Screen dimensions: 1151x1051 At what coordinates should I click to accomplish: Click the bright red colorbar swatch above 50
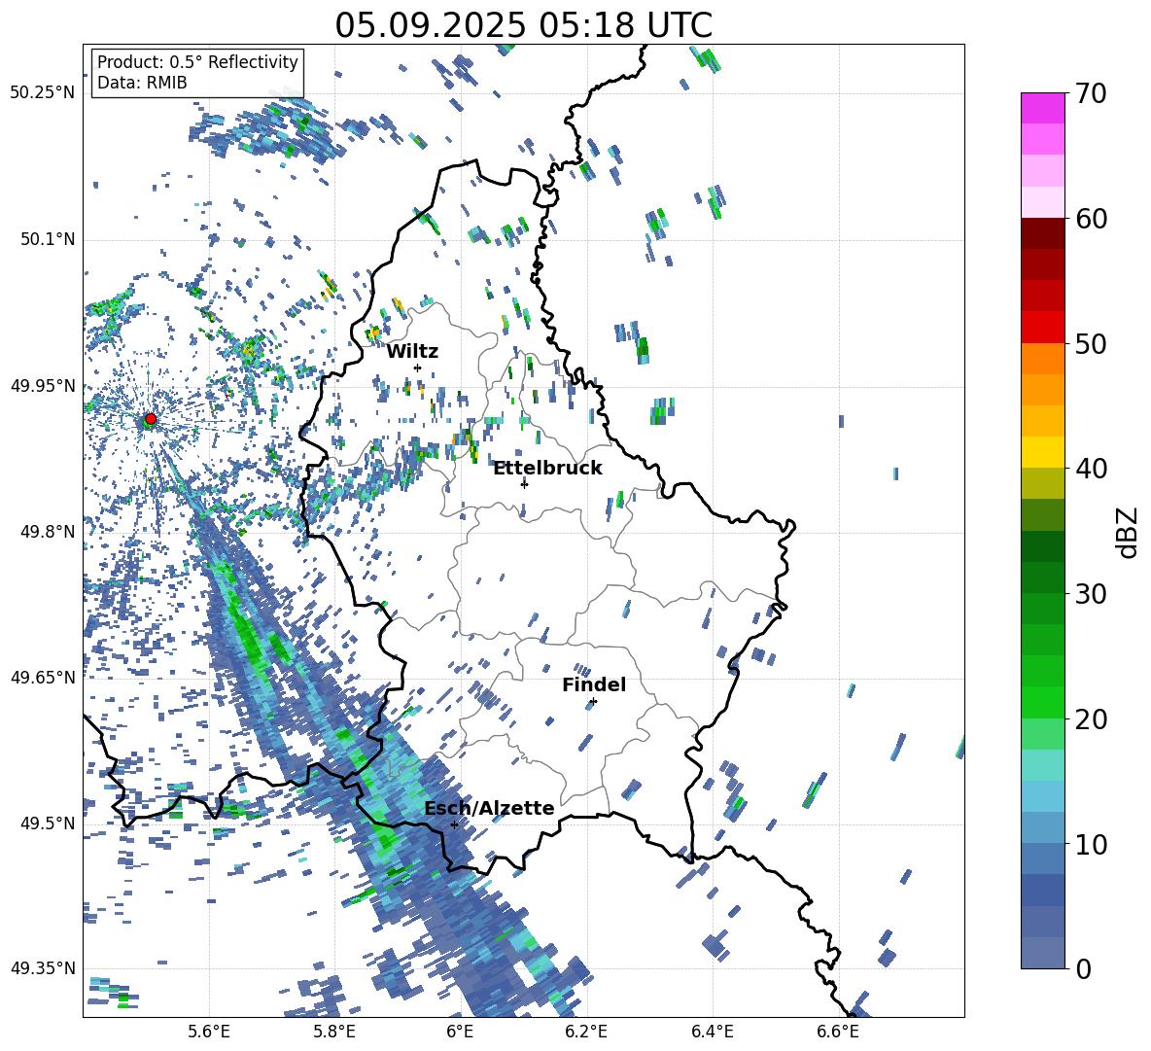tap(1042, 328)
